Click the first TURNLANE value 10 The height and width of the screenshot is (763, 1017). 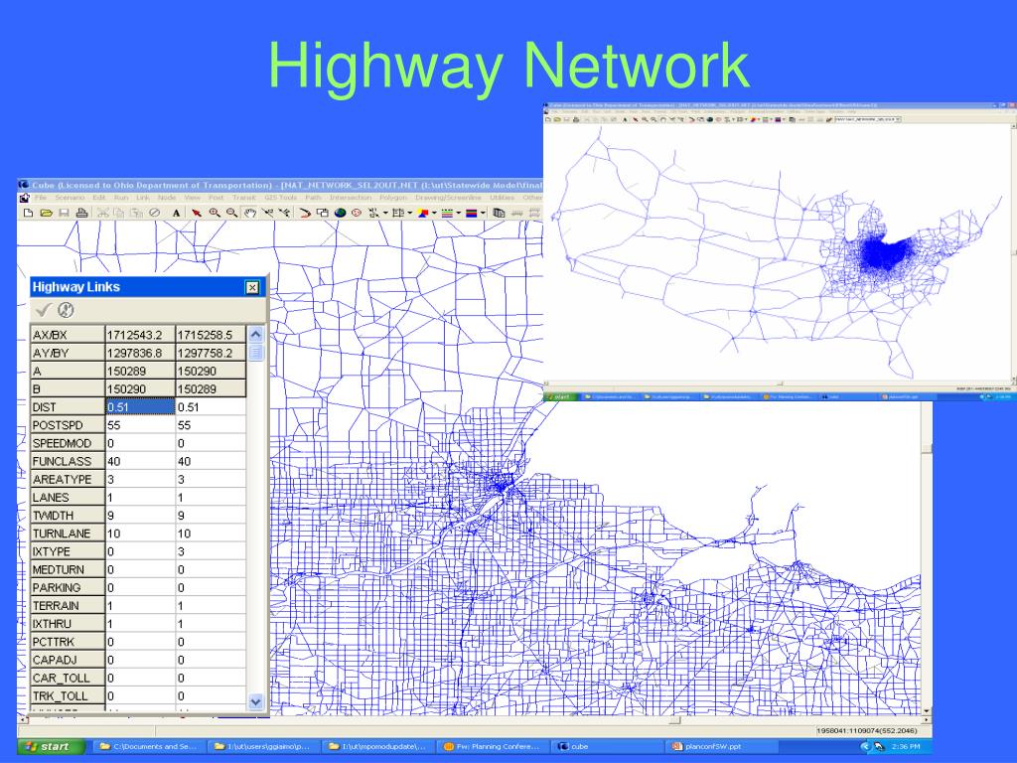coord(140,534)
